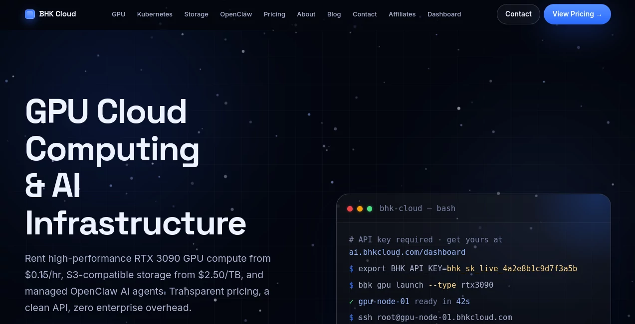The width and height of the screenshot is (635, 324).
Task: Open the About page
Action: [306, 14]
